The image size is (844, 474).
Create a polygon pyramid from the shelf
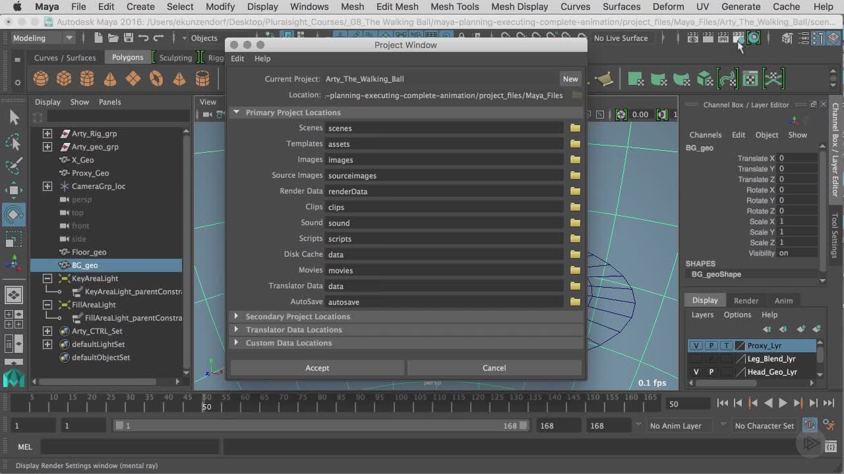tap(179, 79)
